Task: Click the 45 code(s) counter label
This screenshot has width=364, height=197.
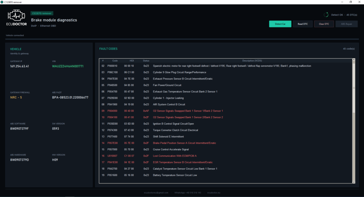Action: pos(349,49)
